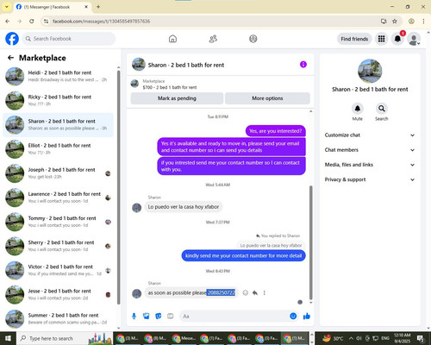The height and width of the screenshot is (345, 431).
Task: Select the Messenger | Facebook browser tab
Action: [52, 7]
